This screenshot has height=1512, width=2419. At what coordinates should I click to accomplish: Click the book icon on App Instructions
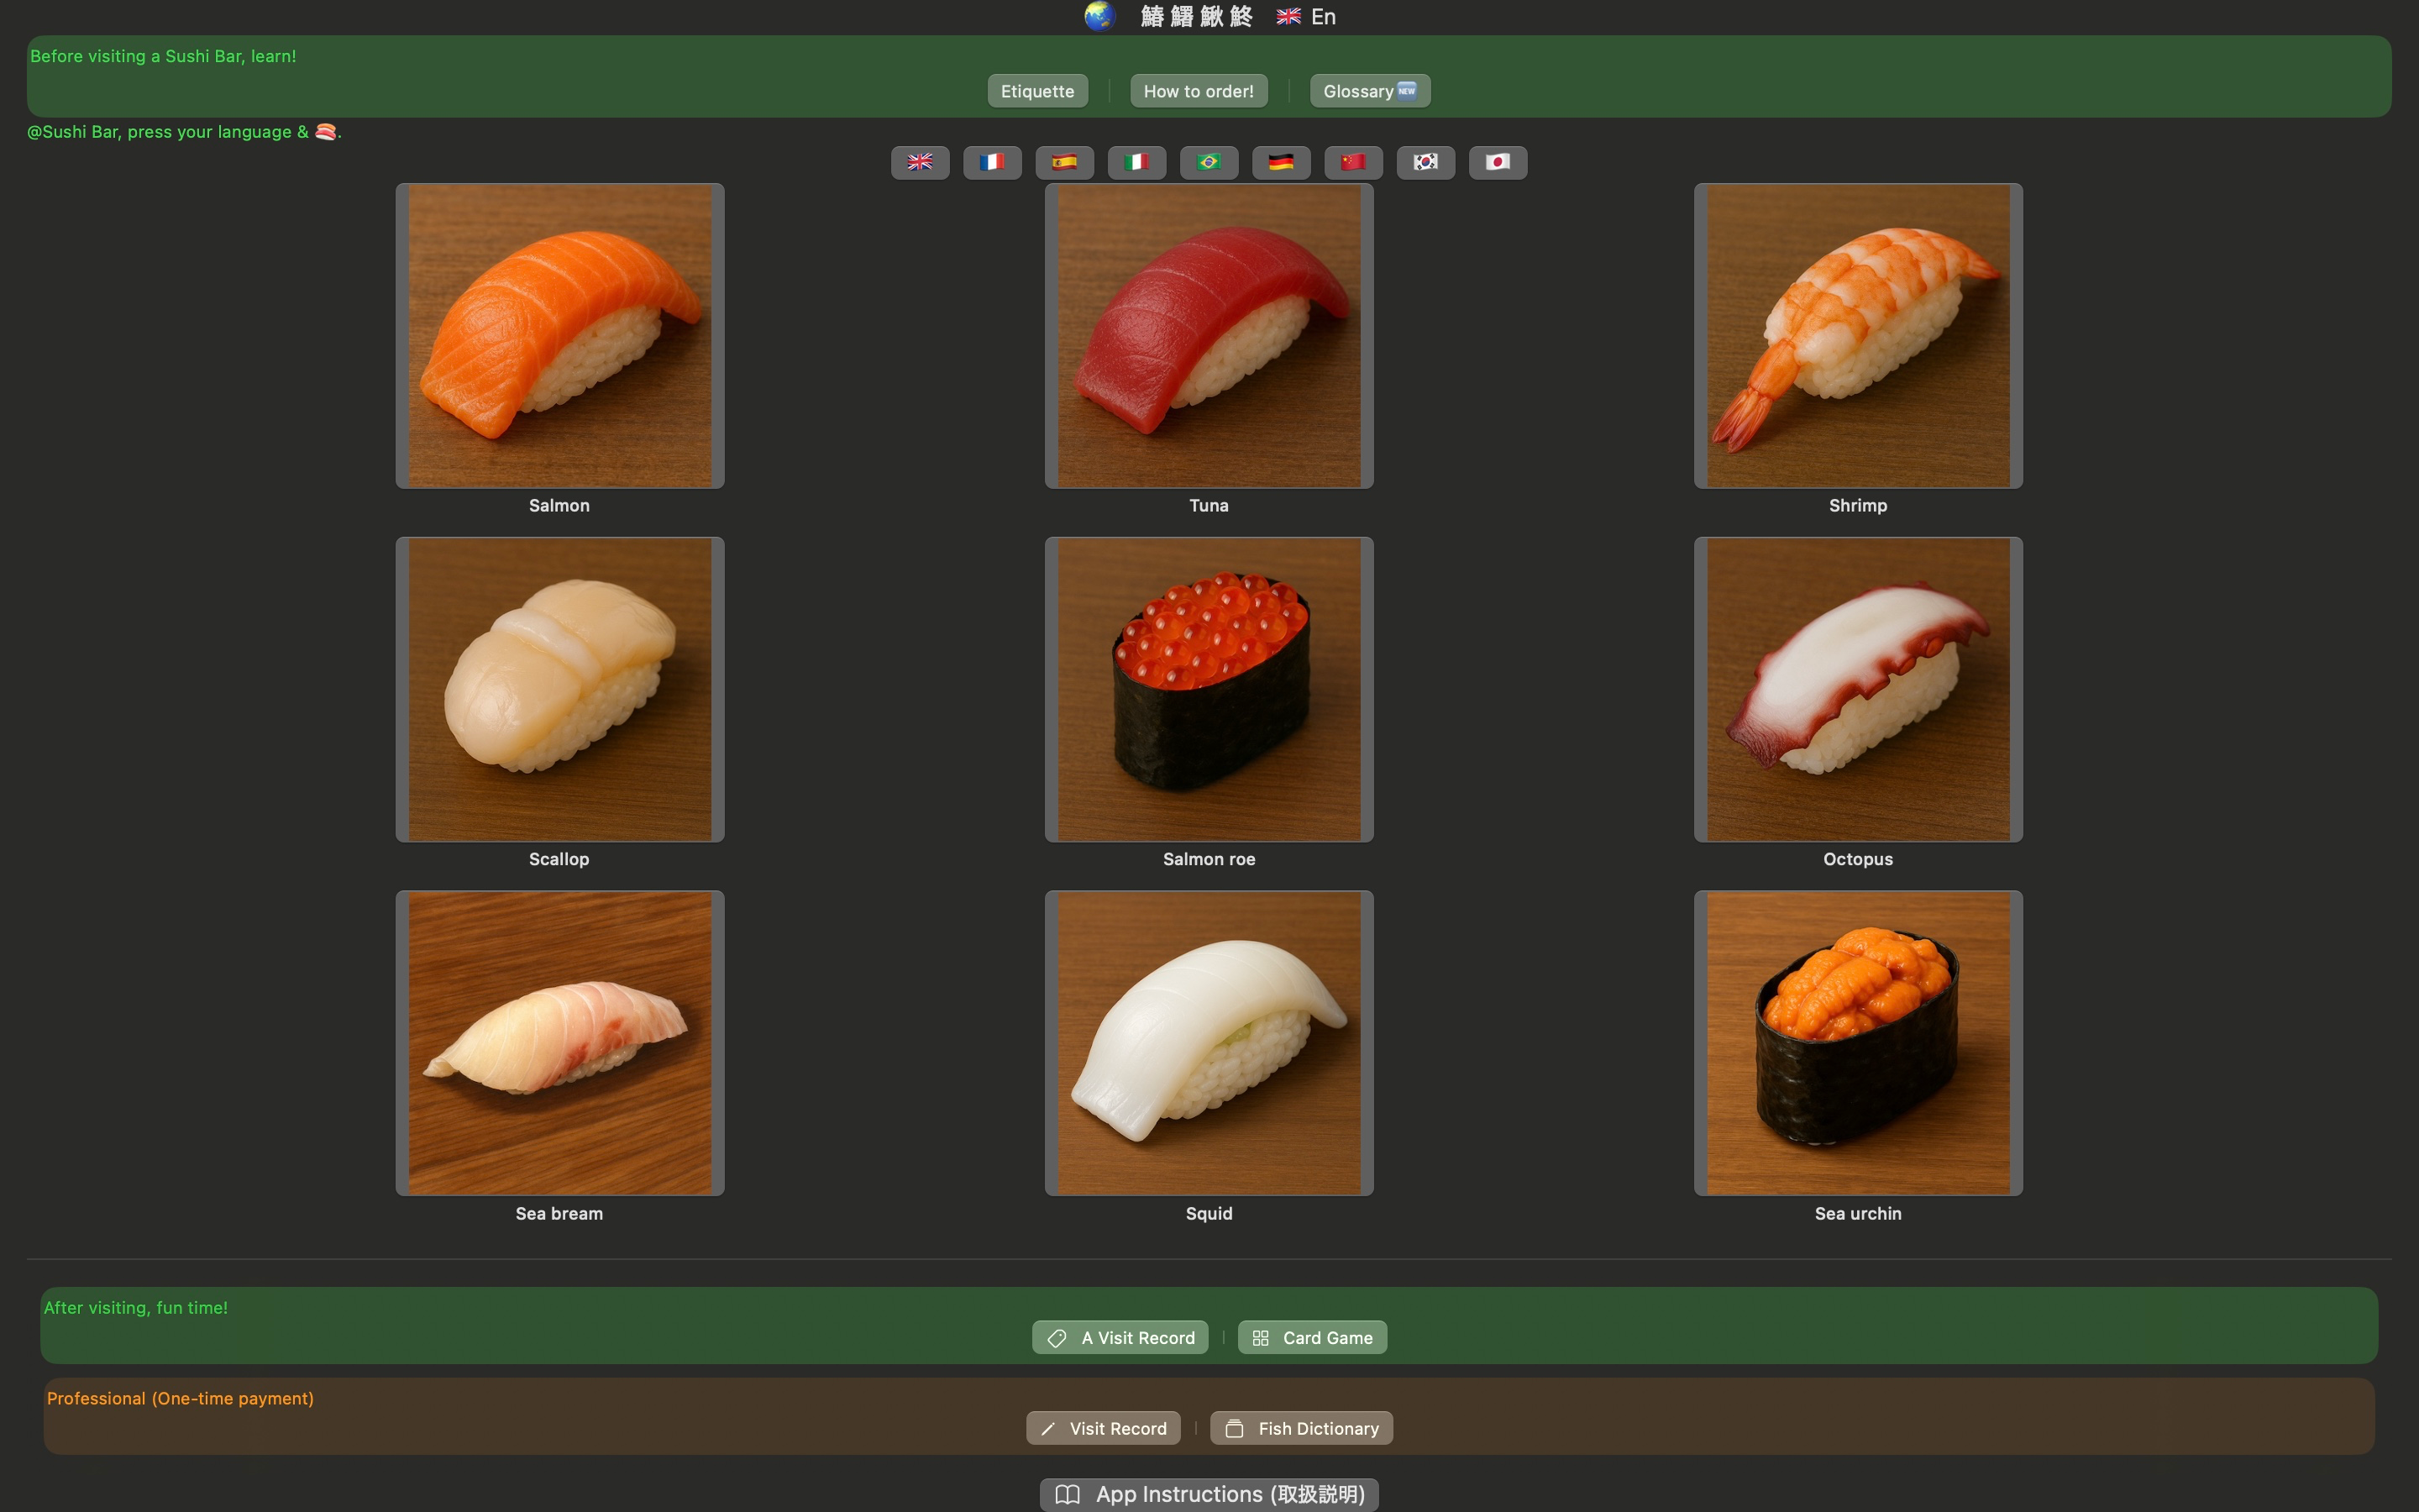click(x=1068, y=1494)
